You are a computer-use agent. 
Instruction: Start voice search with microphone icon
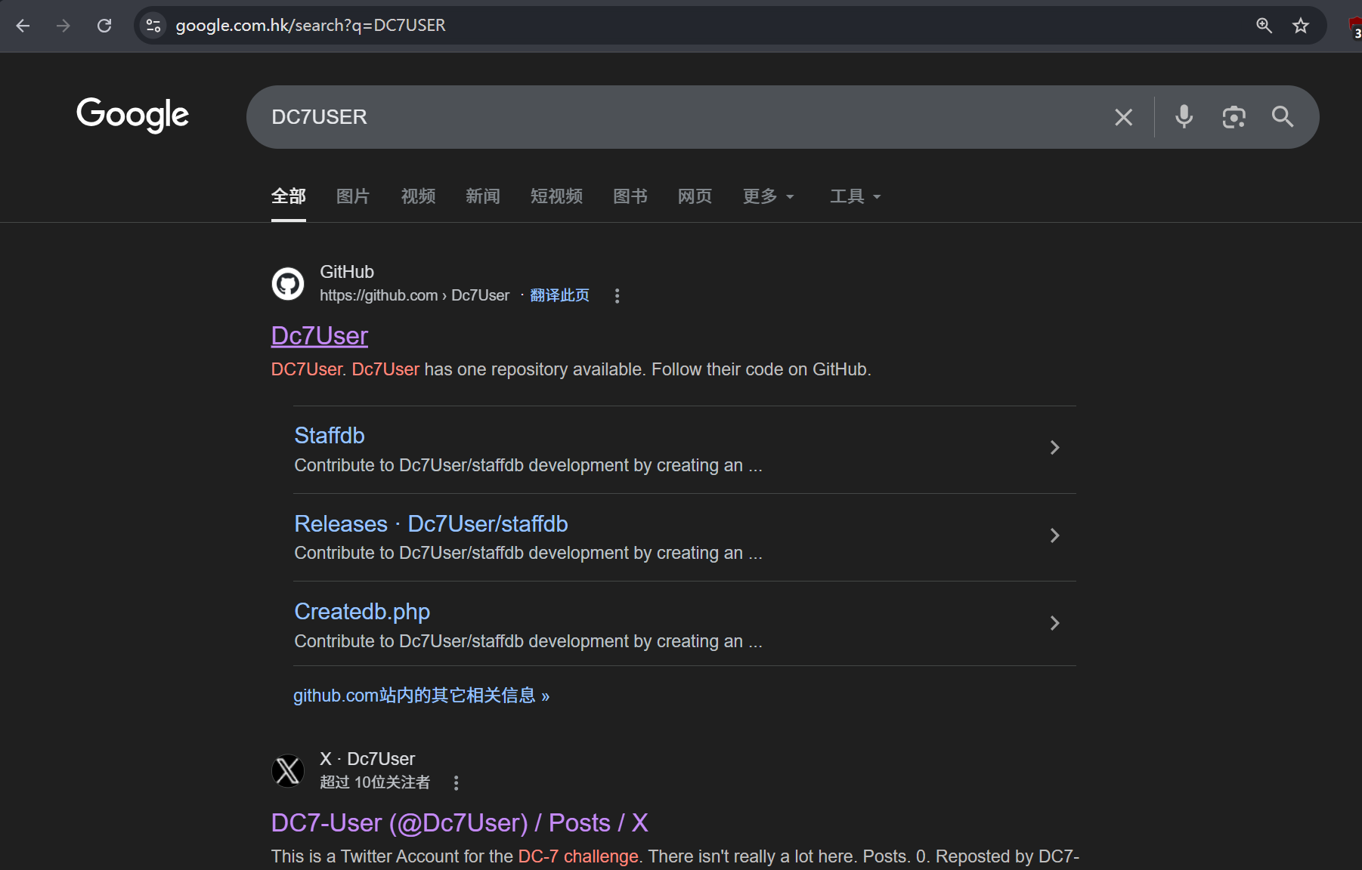pyautogui.click(x=1184, y=117)
